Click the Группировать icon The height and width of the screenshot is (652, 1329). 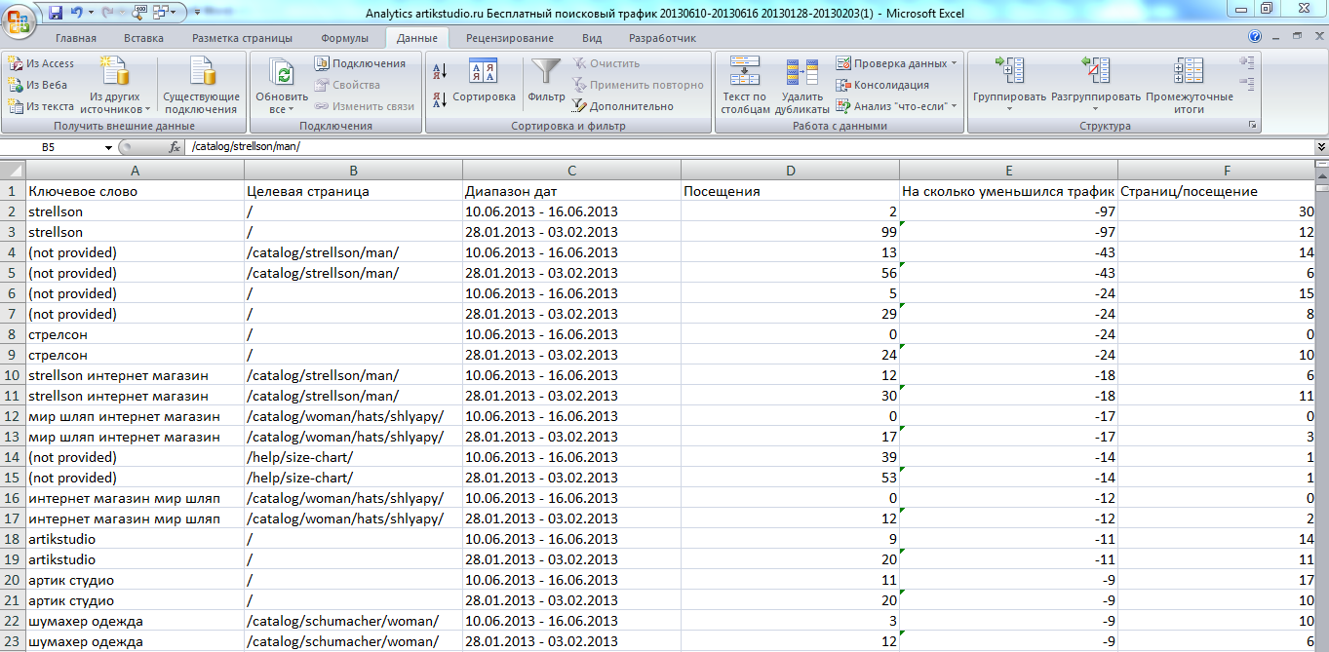[1009, 71]
